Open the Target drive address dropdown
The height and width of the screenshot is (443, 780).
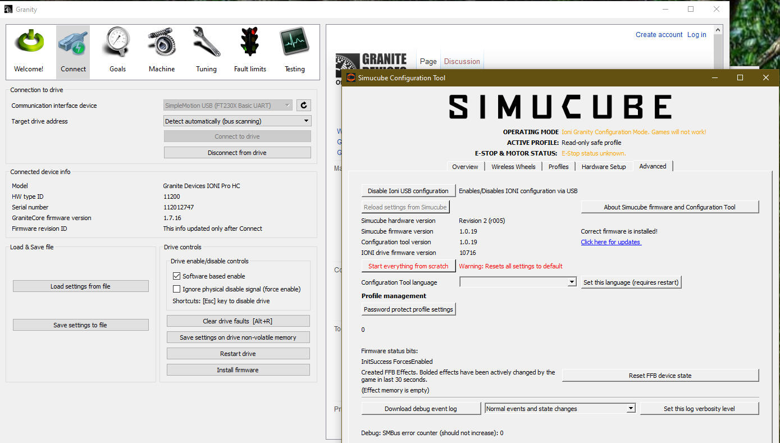tap(237, 121)
